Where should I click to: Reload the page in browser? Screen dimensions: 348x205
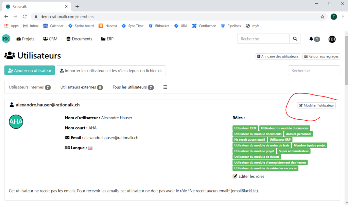pos(24,17)
